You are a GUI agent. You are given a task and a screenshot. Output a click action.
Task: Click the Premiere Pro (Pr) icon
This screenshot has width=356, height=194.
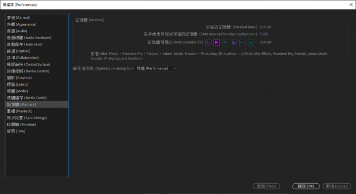tap(217, 42)
